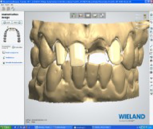Image resolution: width=153 pixels, height=129 pixels.
Task: Click the topmost icon in the right-edge tool strip
Action: [151, 15]
